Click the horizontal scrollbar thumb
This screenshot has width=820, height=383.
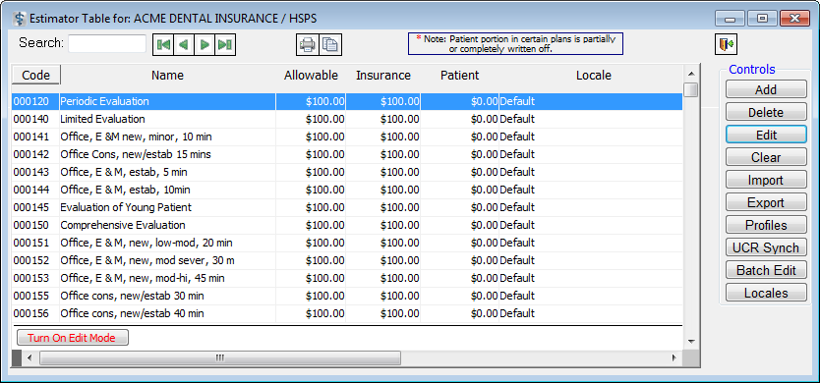[220, 357]
